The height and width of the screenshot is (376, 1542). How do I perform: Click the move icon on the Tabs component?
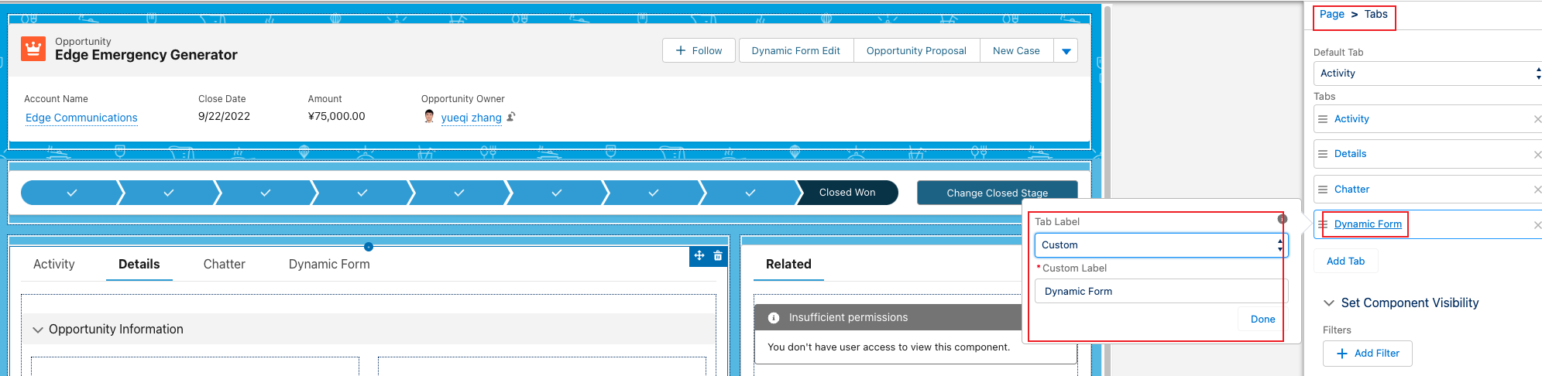(699, 255)
